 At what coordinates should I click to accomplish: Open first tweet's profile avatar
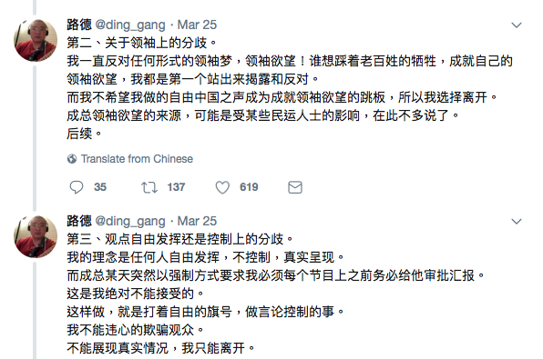point(36,40)
